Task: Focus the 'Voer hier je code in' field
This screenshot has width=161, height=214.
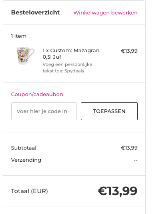Action: pos(44,111)
